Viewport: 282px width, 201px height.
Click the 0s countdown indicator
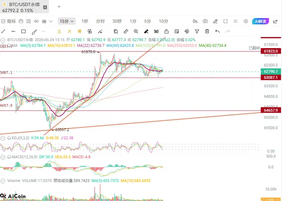click(x=195, y=21)
